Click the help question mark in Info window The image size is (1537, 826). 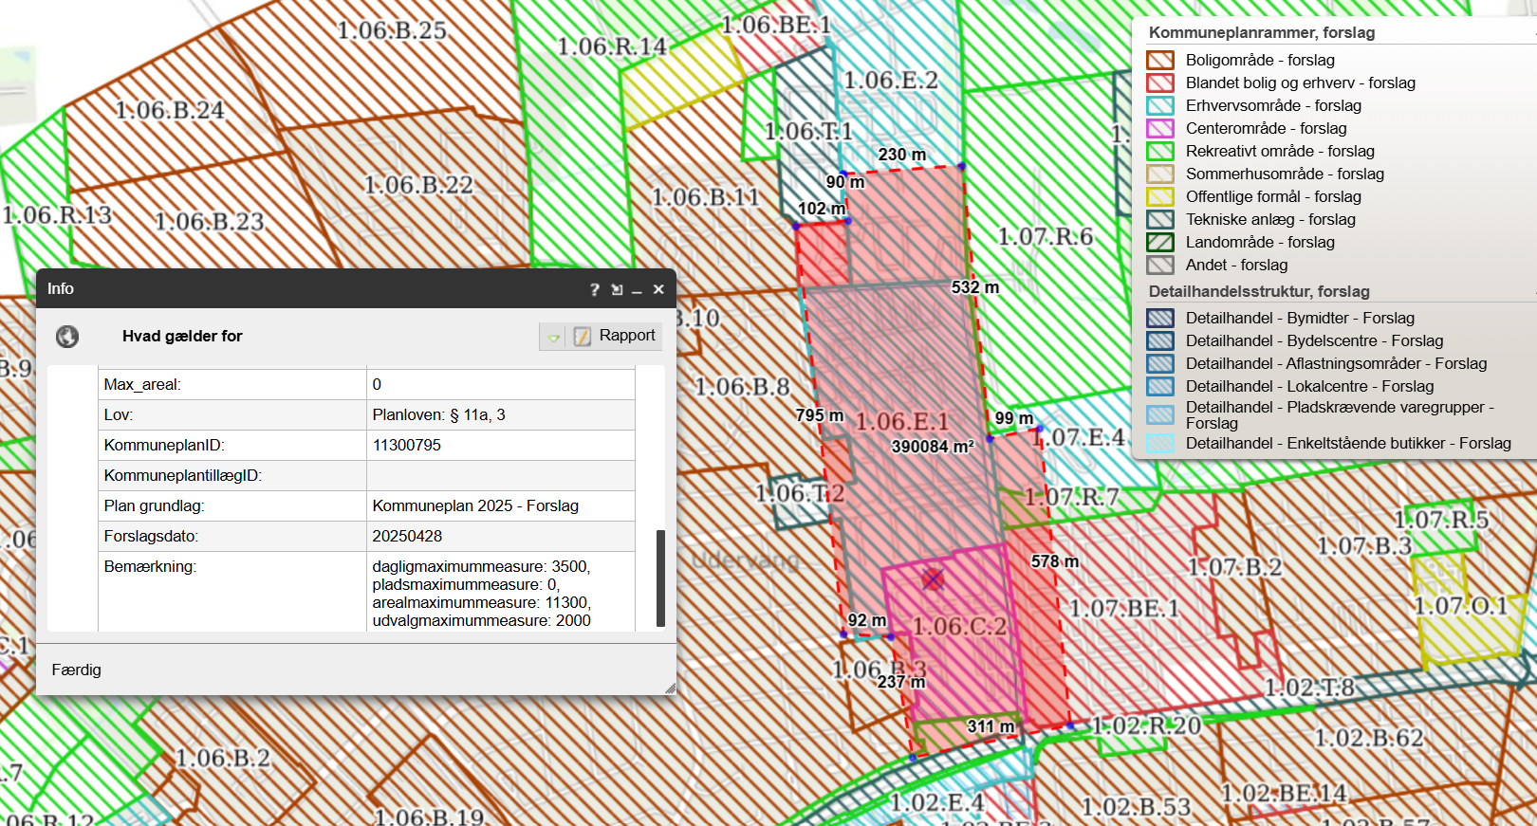coord(595,289)
